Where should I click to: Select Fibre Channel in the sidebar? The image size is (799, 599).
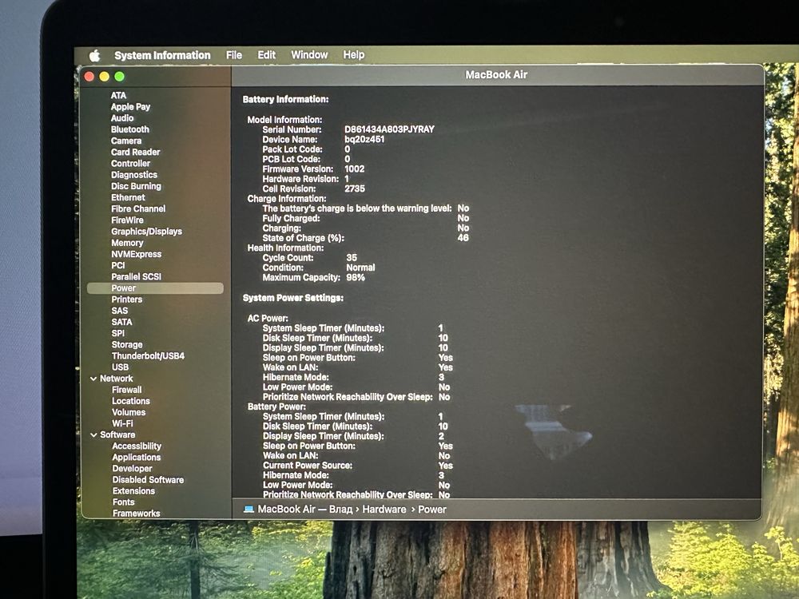point(138,208)
